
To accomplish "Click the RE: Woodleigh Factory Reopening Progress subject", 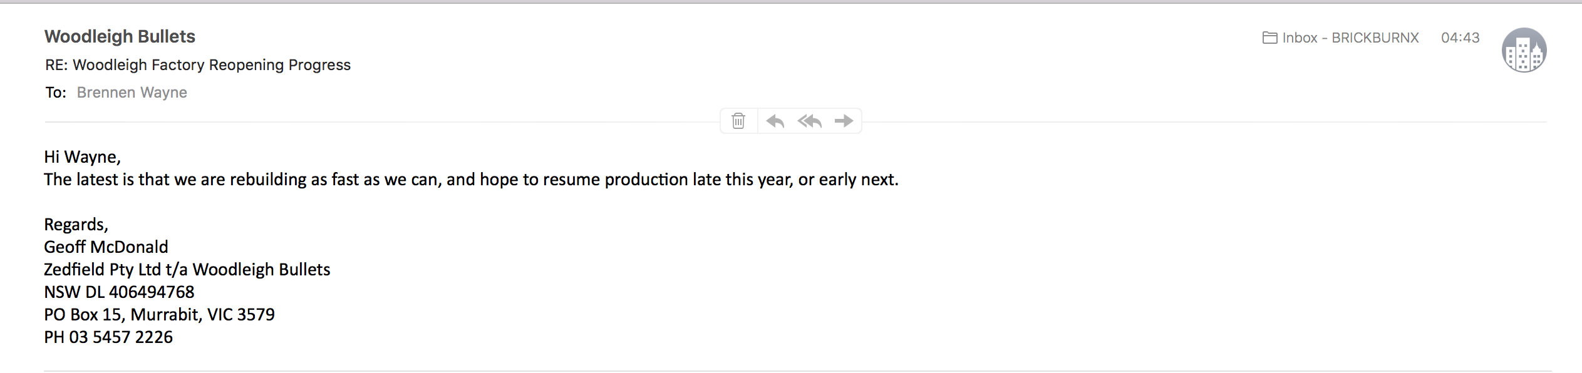I will pyautogui.click(x=198, y=65).
